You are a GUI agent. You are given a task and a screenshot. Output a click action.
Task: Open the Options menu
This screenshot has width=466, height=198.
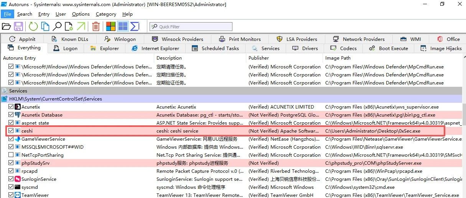81,14
